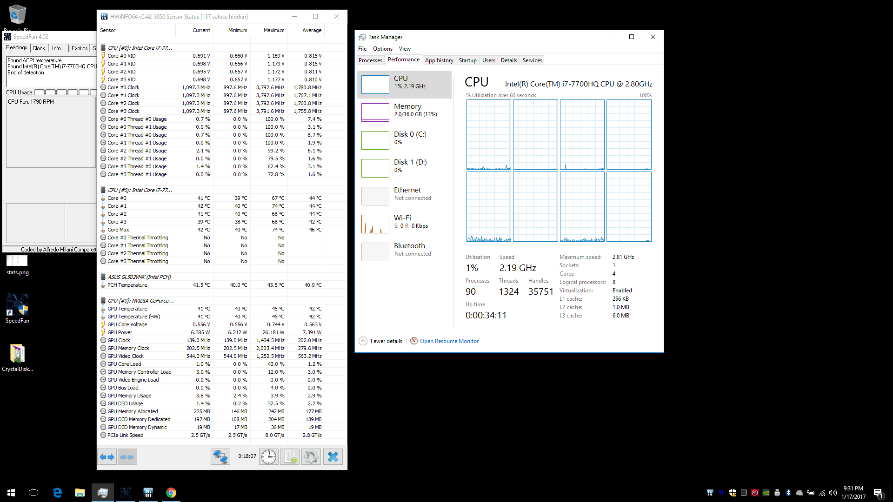Select Wi-Fi performance item

(404, 224)
